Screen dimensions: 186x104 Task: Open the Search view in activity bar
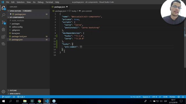(3, 15)
